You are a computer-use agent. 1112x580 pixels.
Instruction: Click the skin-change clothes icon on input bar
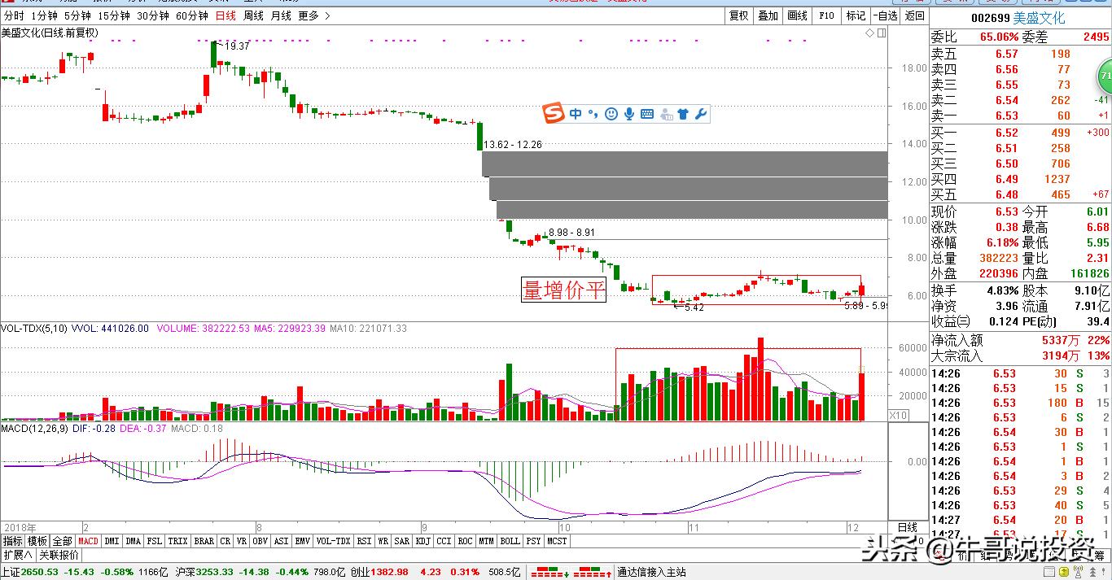coord(683,114)
